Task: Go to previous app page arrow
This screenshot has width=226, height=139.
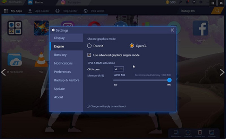Action: 3,72
